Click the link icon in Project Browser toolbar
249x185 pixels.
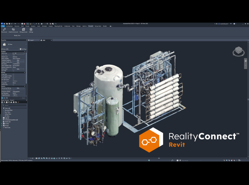(18, 102)
